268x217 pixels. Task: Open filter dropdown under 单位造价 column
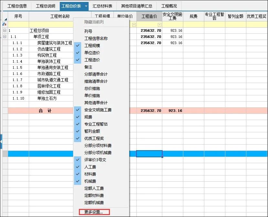click(x=134, y=25)
